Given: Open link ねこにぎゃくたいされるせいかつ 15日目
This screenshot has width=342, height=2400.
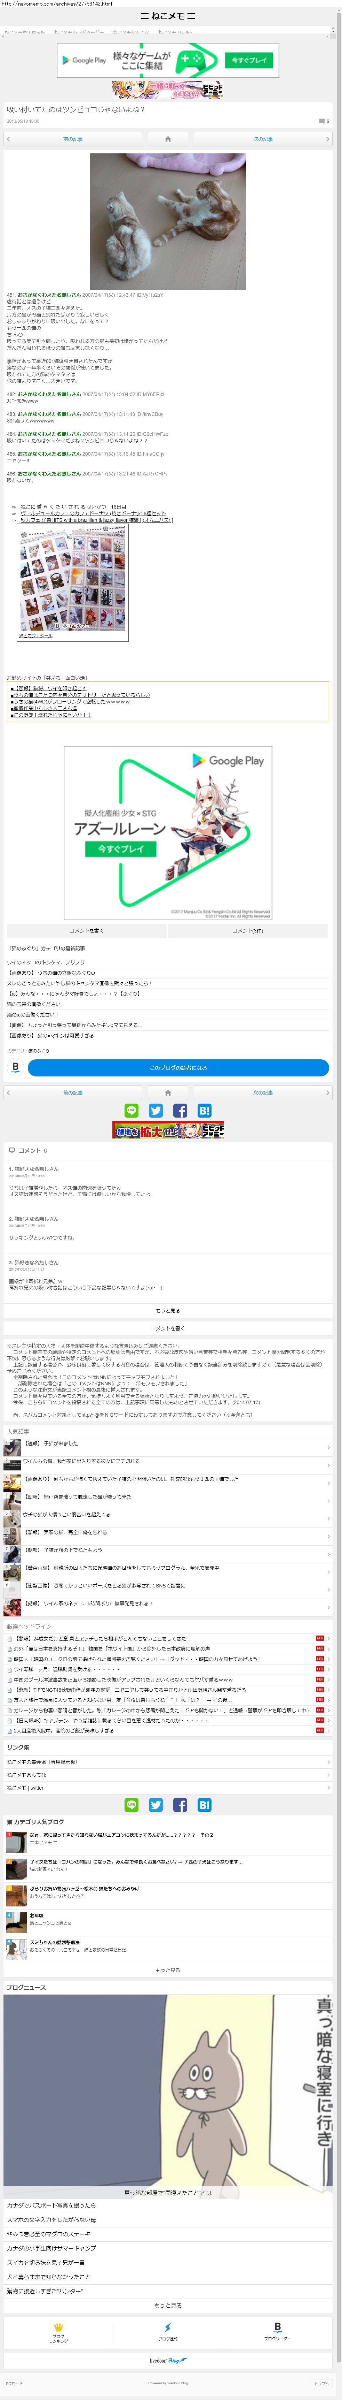Looking at the screenshot, I should pos(73,507).
